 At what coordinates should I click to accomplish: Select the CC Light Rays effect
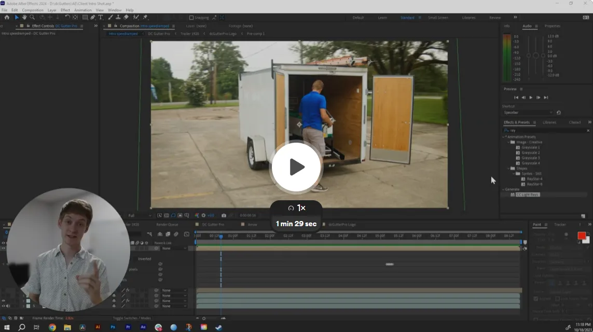[527, 195]
